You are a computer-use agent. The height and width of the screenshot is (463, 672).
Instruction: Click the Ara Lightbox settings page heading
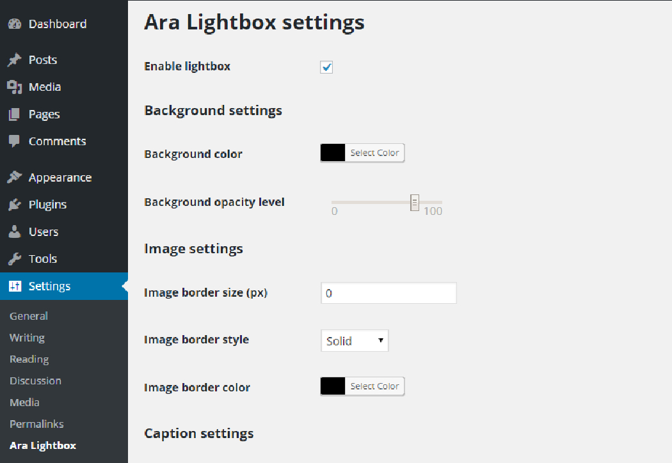[x=254, y=22]
